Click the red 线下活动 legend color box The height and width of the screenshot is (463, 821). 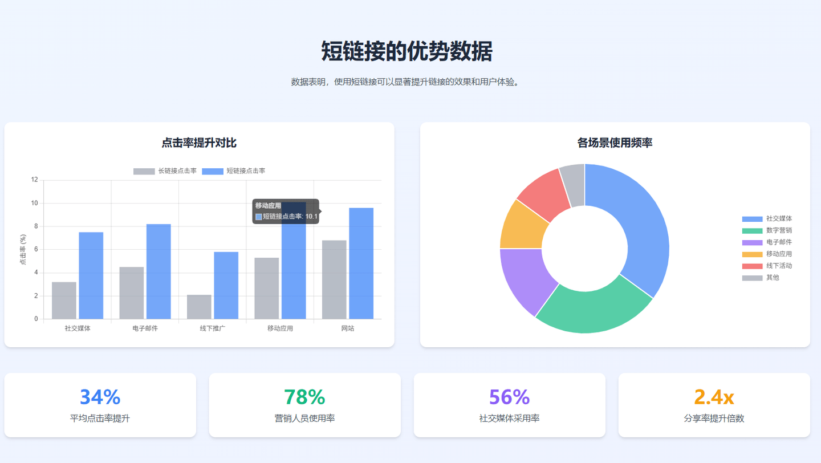coord(752,266)
